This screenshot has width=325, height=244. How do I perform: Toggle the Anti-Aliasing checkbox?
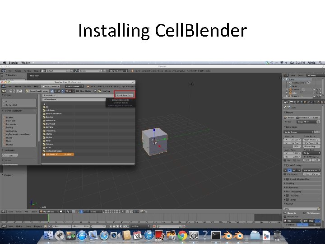click(x=288, y=165)
